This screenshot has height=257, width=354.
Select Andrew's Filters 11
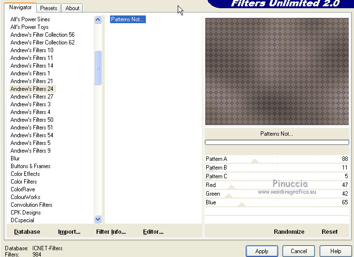pos(31,58)
